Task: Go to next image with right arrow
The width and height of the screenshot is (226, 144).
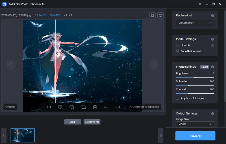Action: click(x=118, y=107)
